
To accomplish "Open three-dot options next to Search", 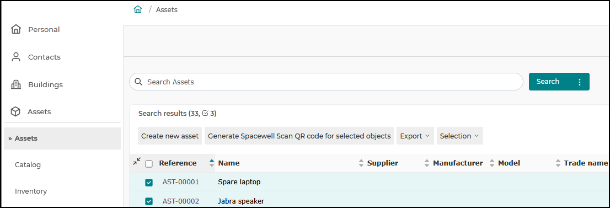I will point(580,82).
